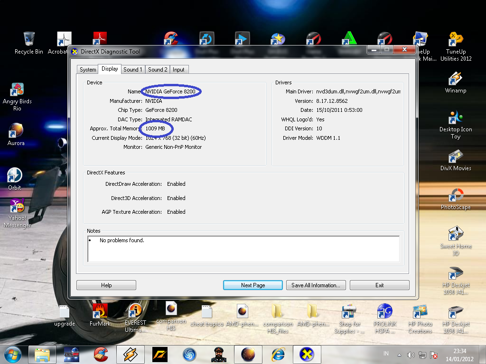Select the Display tab

pyautogui.click(x=110, y=69)
